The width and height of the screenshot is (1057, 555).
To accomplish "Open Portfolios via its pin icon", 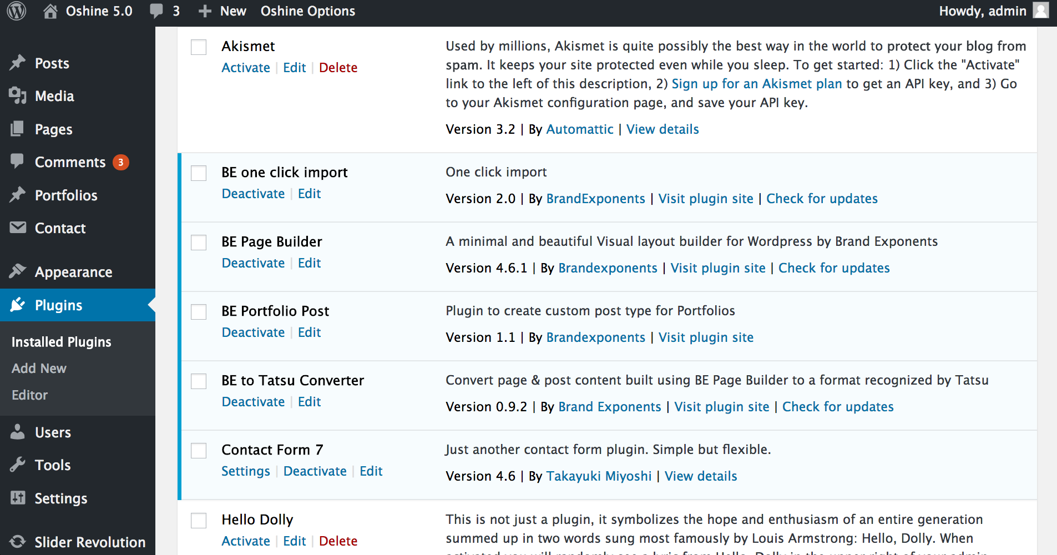I will coord(18,195).
